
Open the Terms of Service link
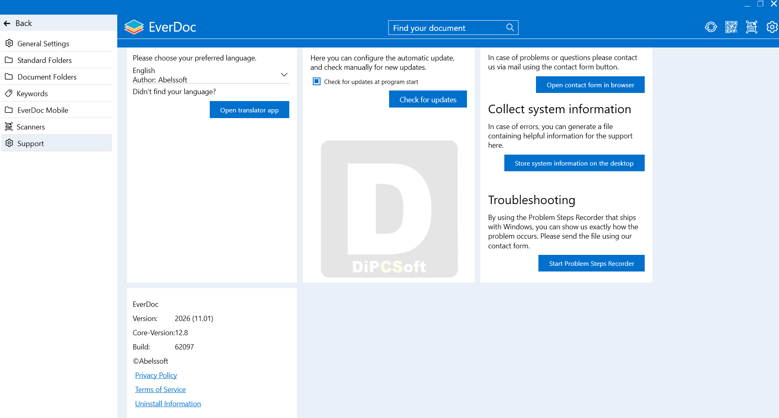[160, 389]
